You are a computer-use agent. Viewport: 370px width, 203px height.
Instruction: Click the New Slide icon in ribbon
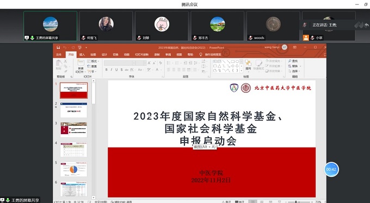point(81,63)
